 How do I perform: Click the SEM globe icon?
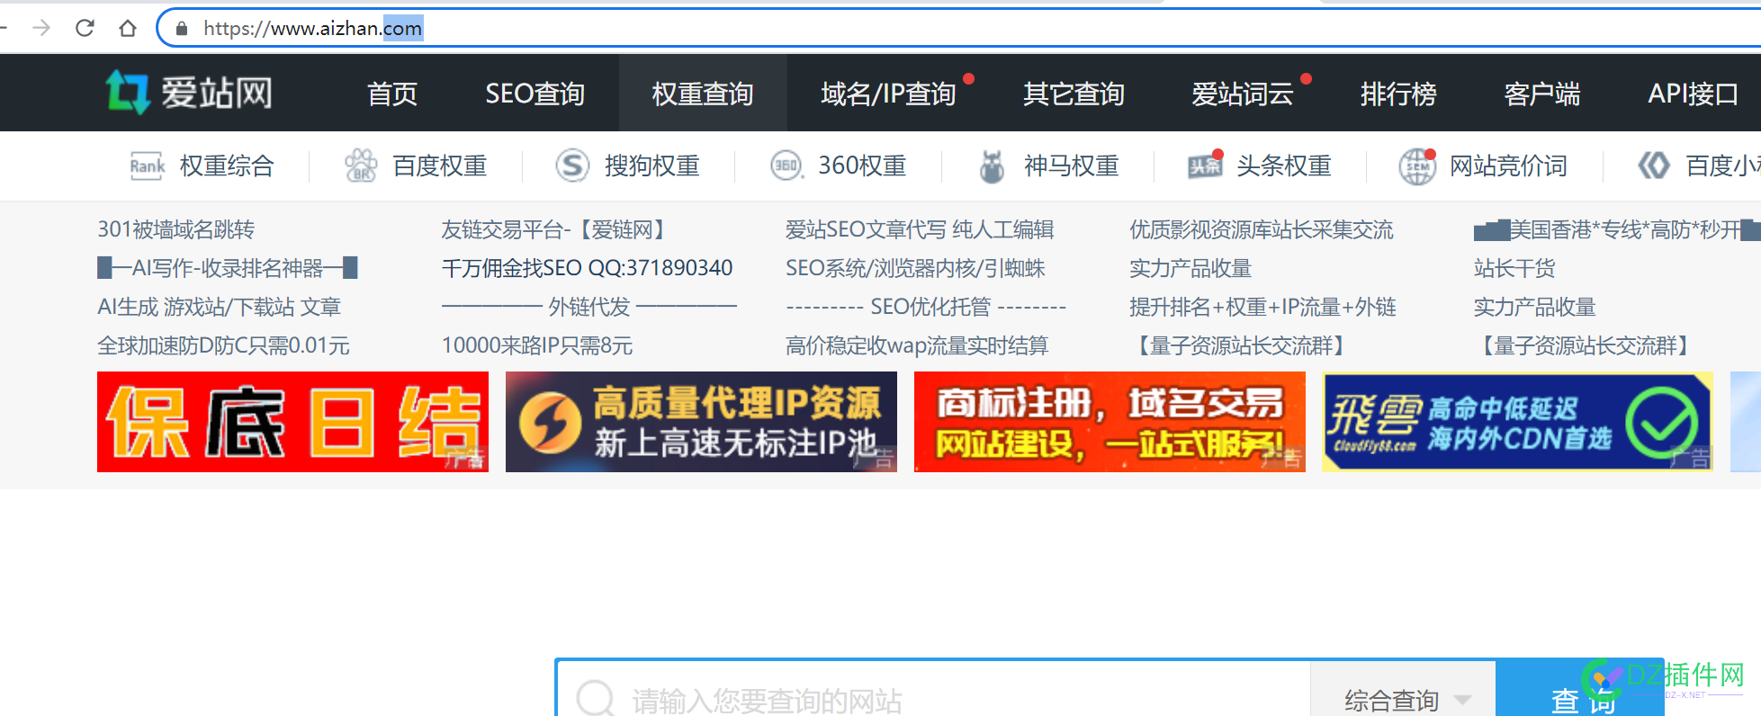[1417, 166]
